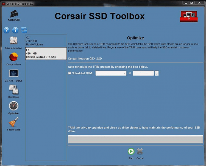206x166 pixels.
Task: Click the blue info icon
Action: pos(15,30)
